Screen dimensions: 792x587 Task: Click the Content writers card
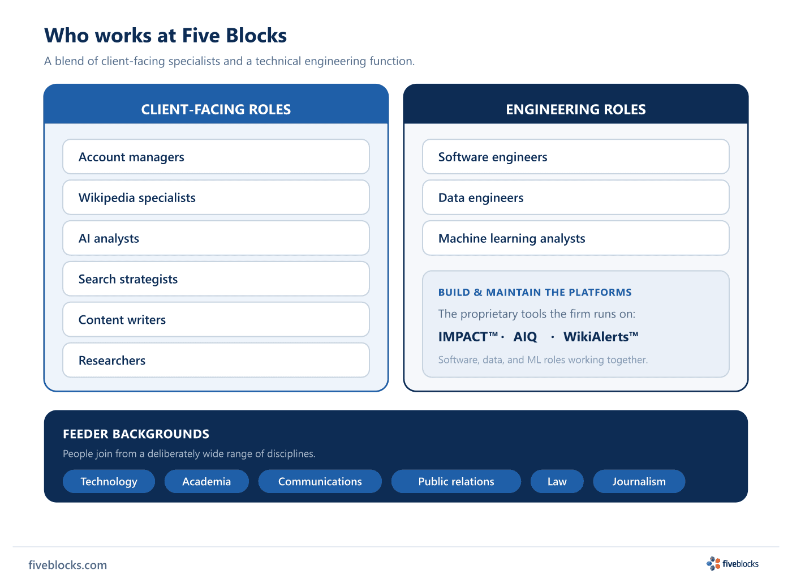[x=216, y=320]
